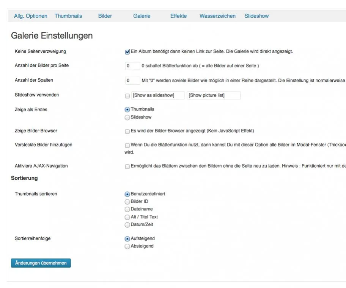The height and width of the screenshot is (288, 346).
Task: Select the Effekte tab
Action: click(x=178, y=16)
